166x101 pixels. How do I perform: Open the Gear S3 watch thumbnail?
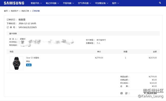16,63
